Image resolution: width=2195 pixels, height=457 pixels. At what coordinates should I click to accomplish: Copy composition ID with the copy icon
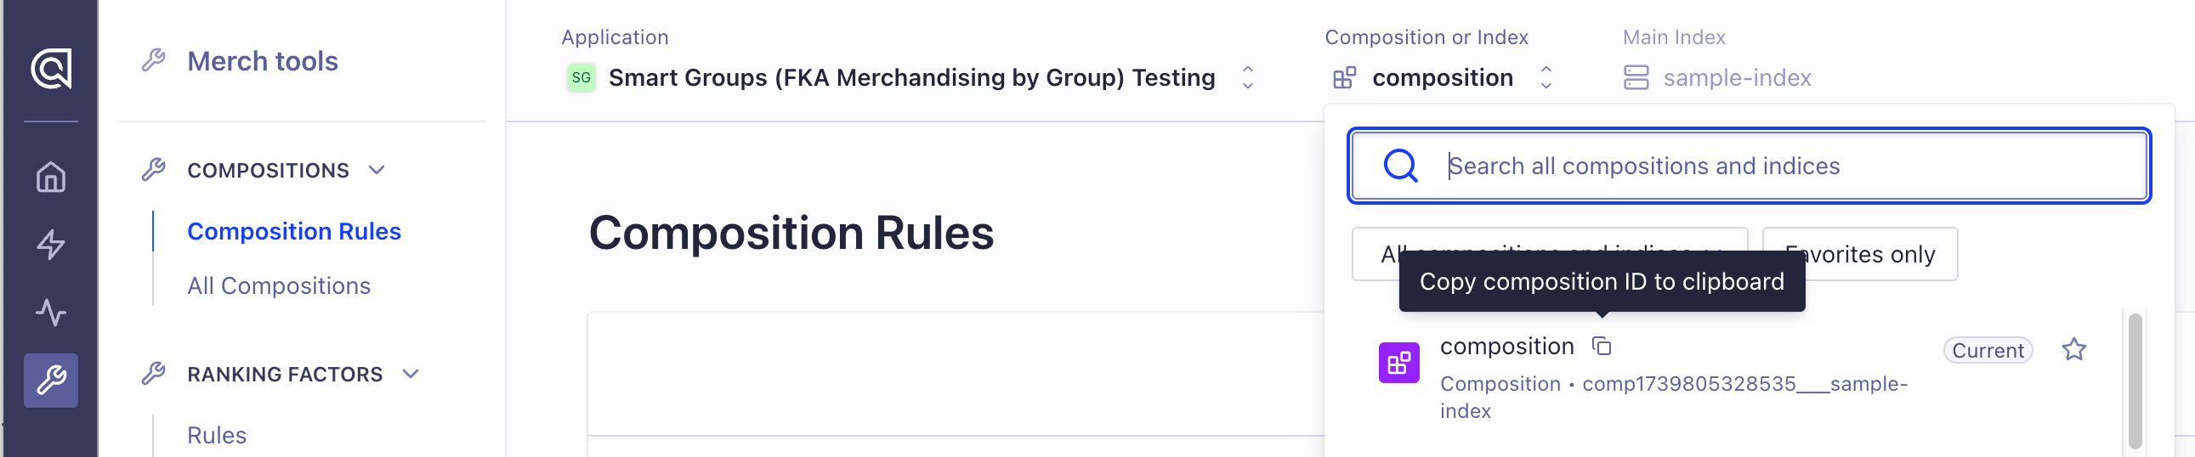coord(1602,347)
